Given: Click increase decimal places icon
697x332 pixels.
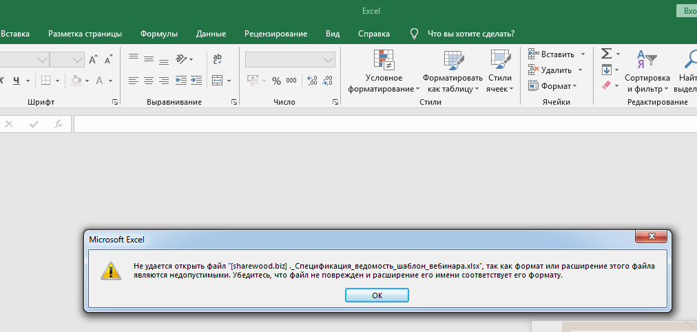Looking at the screenshot, I should [x=312, y=81].
